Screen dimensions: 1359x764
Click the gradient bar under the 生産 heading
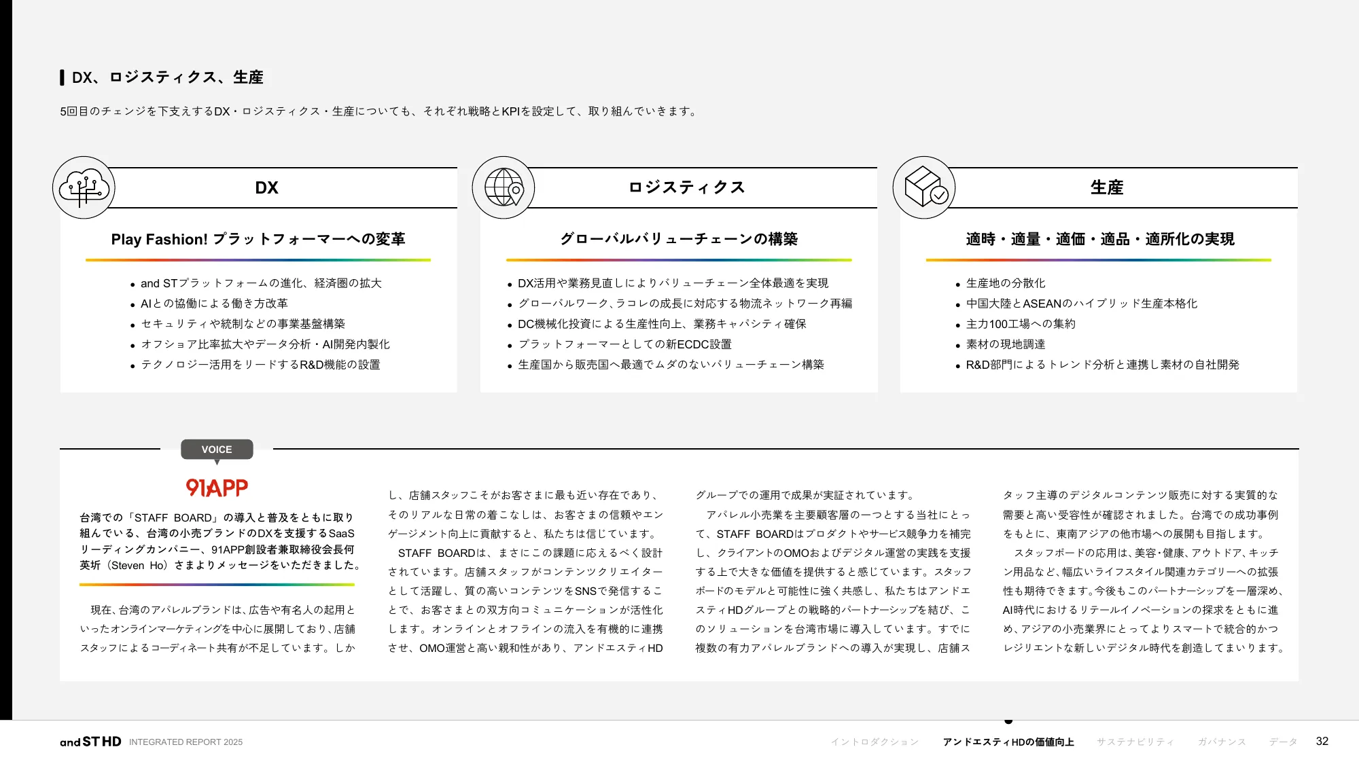(x=1101, y=259)
